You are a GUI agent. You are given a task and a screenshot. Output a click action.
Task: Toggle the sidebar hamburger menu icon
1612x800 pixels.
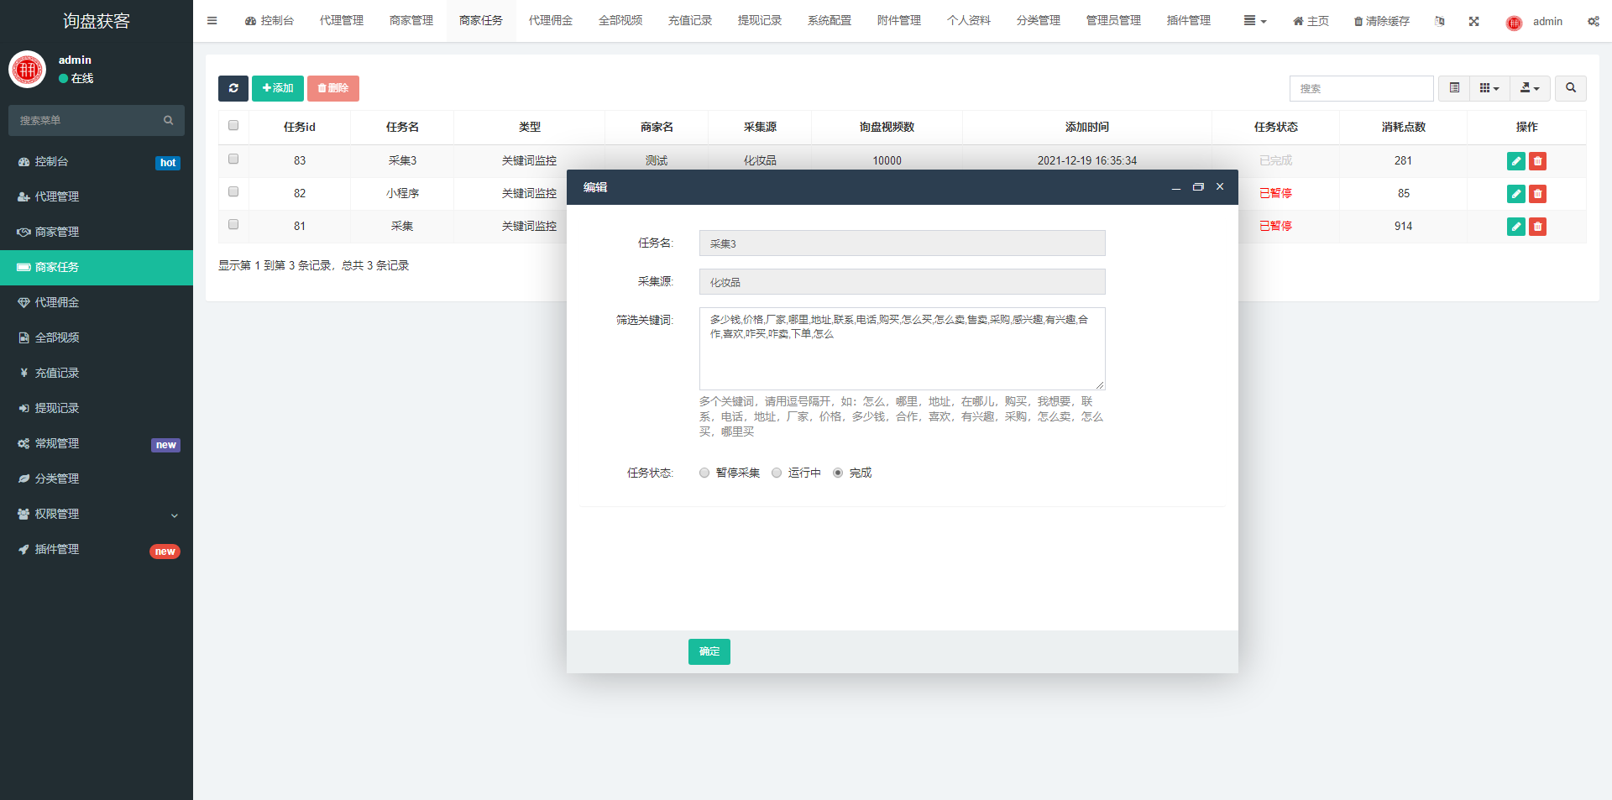(212, 21)
